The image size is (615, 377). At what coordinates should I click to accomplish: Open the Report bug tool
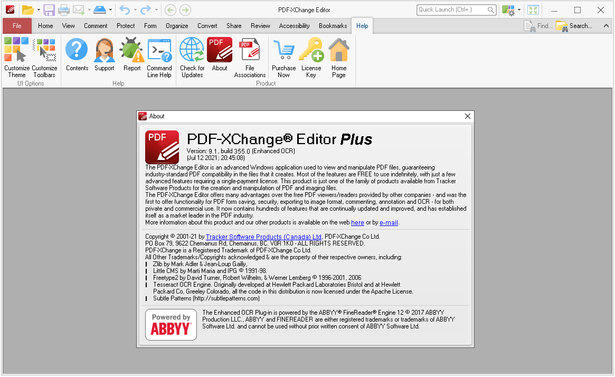pos(132,54)
